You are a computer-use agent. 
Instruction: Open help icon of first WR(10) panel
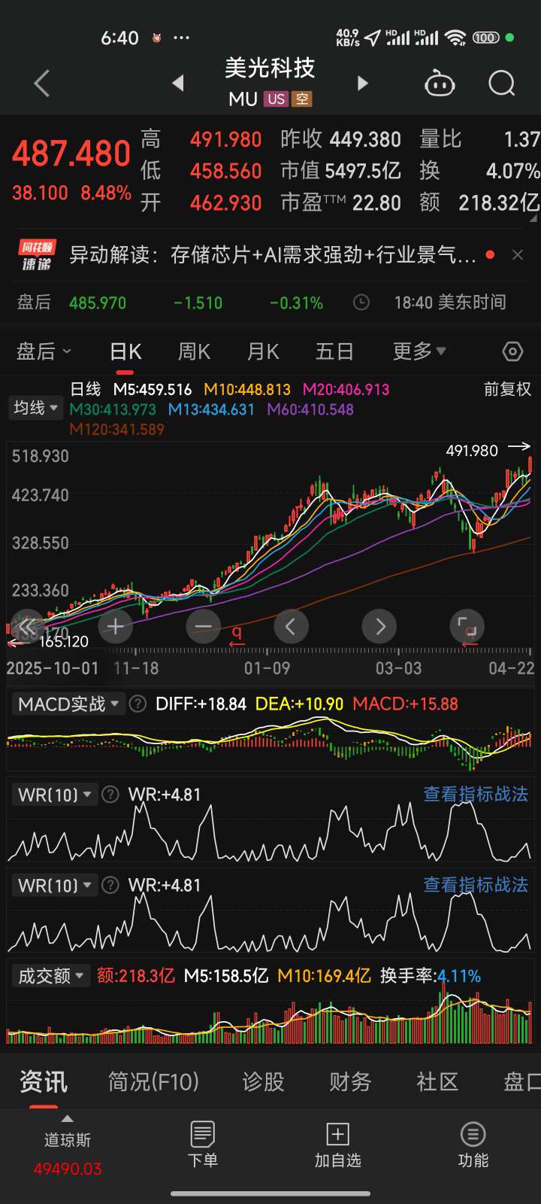coord(110,795)
